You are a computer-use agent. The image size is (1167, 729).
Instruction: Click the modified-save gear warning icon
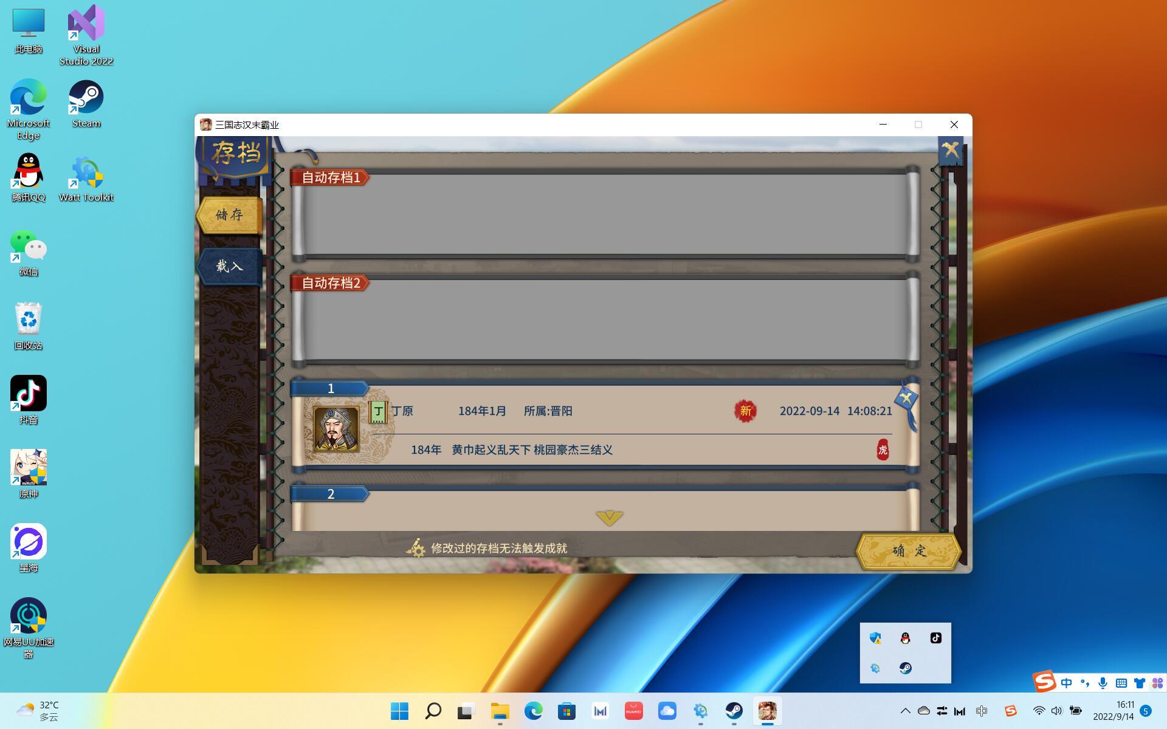(x=416, y=548)
